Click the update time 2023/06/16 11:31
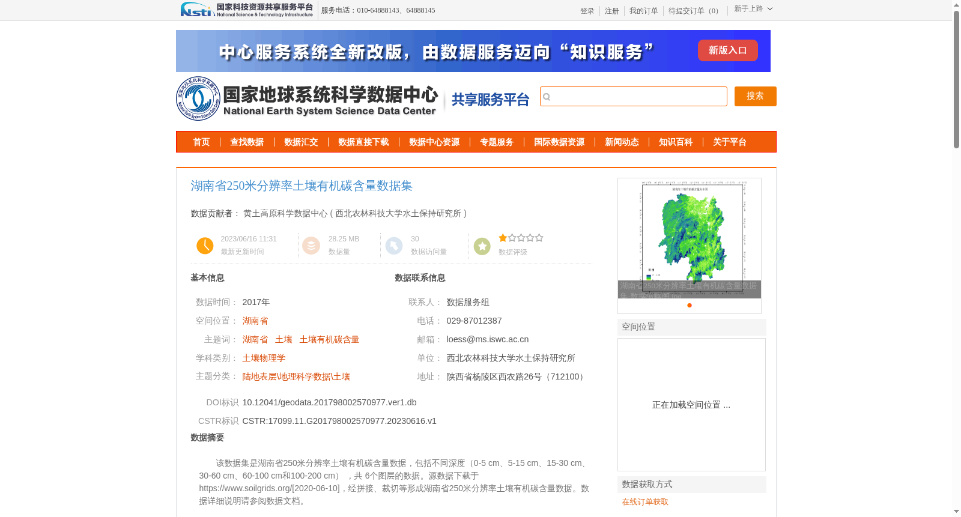Screen dimensions: 961x517 pyautogui.click(x=249, y=239)
